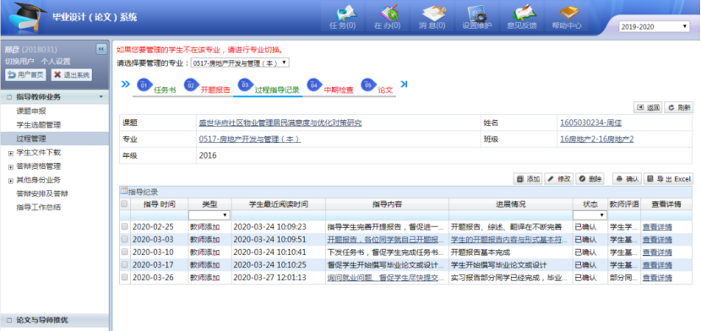Expand the 学生文件下载 tree item

coord(11,153)
